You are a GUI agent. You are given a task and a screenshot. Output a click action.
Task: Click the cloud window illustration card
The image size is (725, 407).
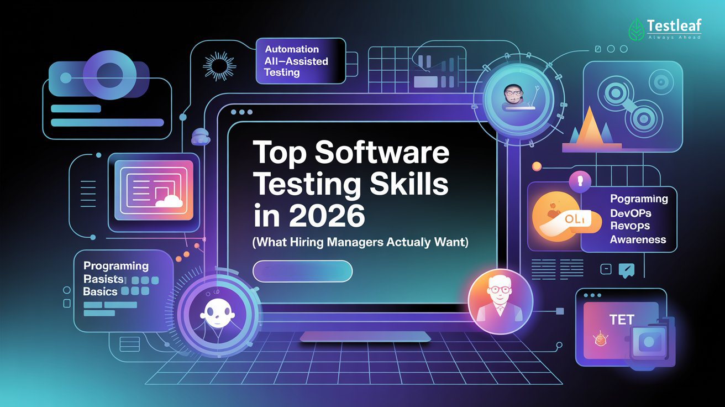154,191
